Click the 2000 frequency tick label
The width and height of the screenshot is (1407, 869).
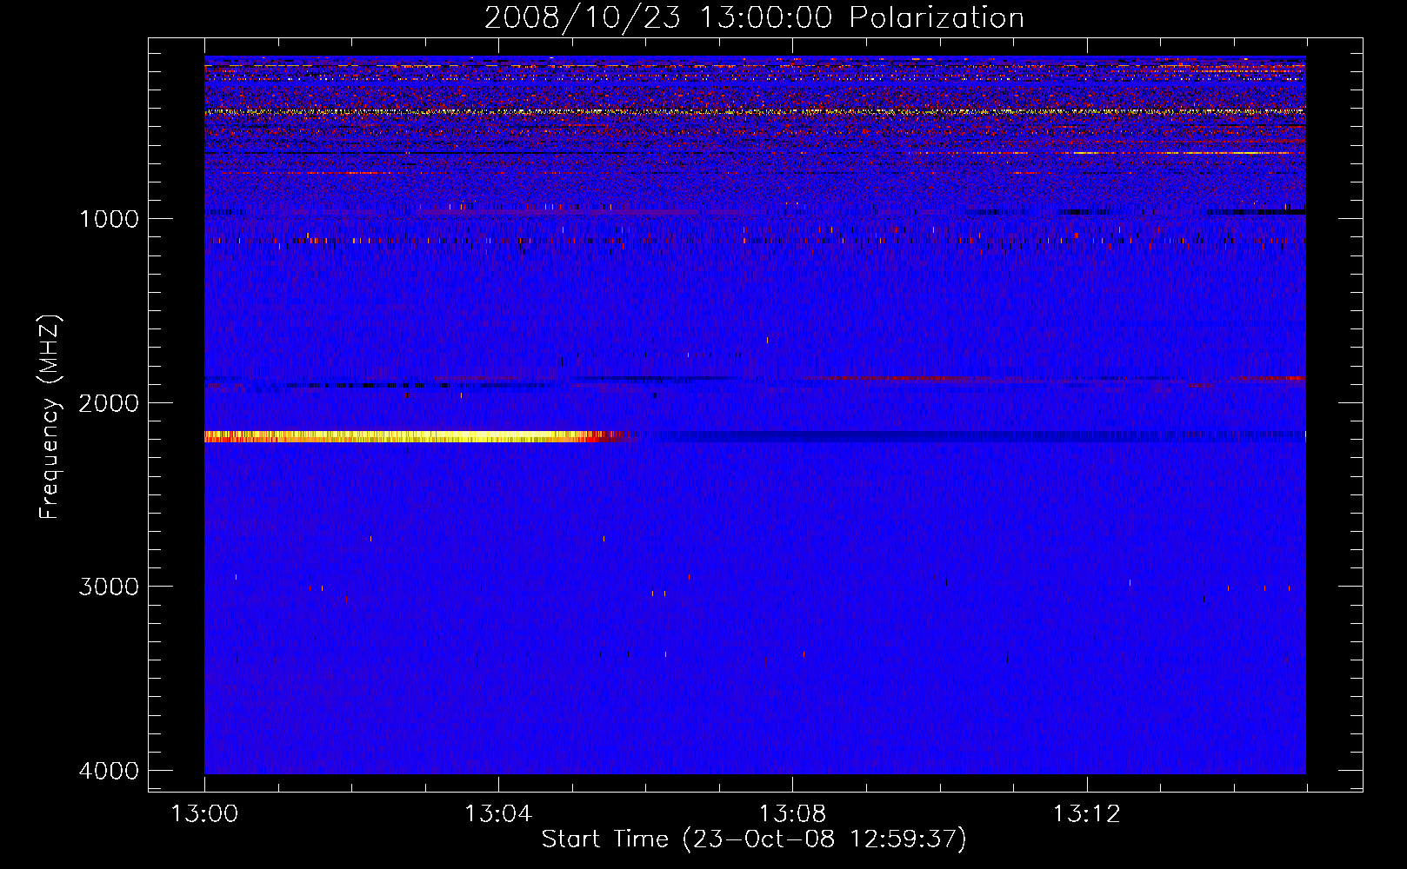click(x=109, y=402)
